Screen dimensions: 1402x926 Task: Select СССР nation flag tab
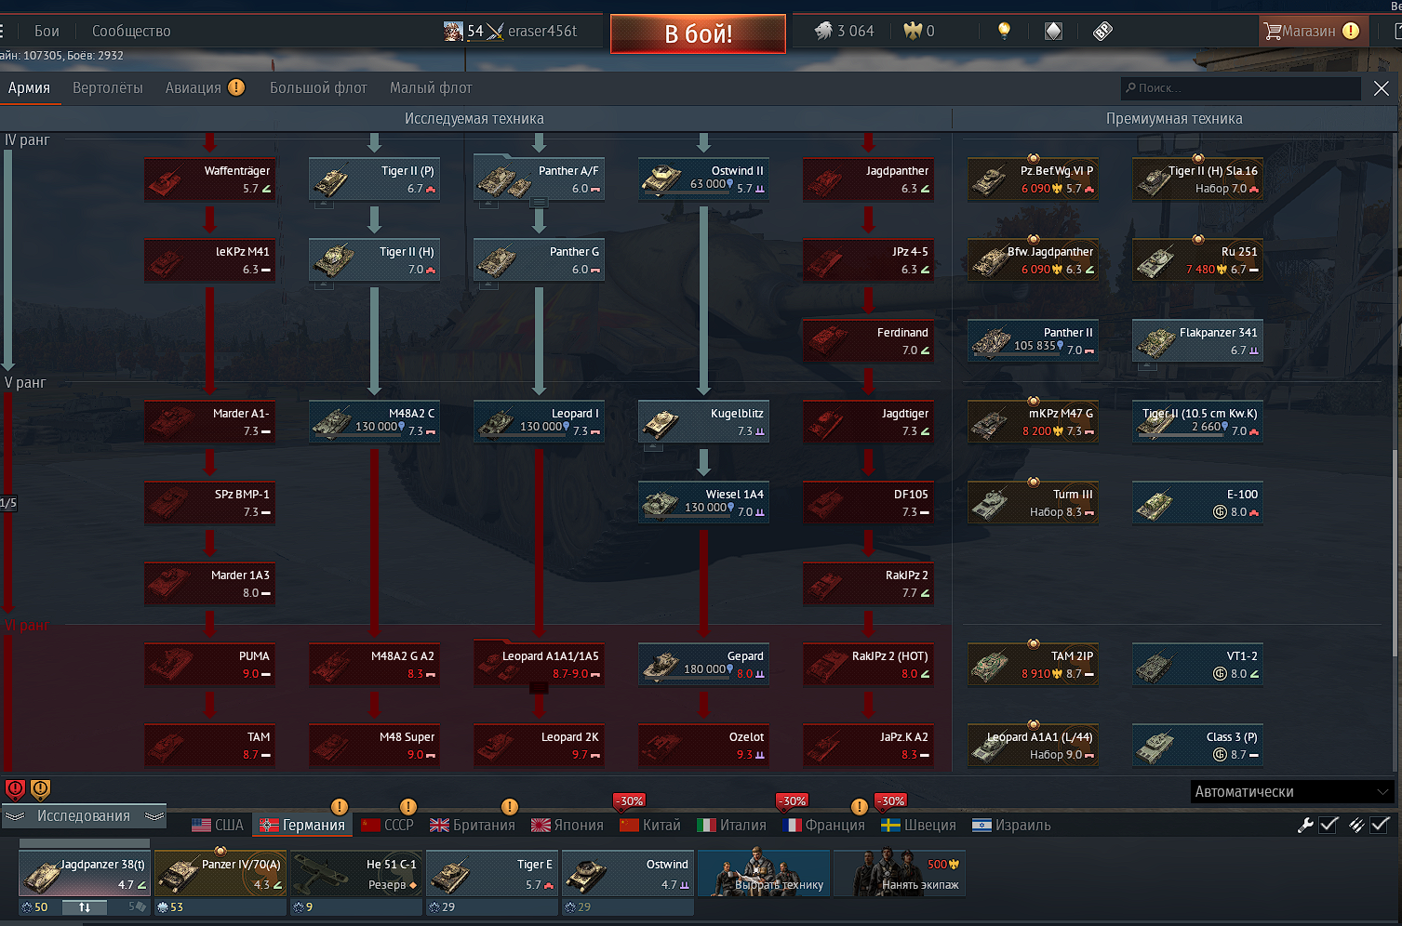387,825
